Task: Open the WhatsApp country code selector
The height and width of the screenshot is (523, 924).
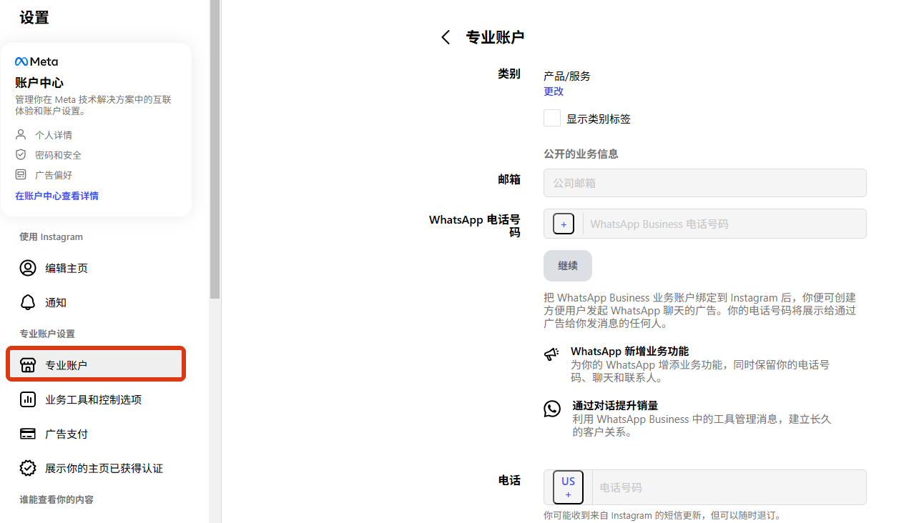Action: click(x=564, y=224)
